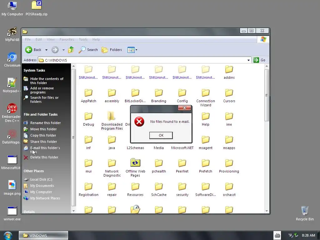
Task: Click Rename this folder
Action: pyautogui.click(x=45, y=122)
